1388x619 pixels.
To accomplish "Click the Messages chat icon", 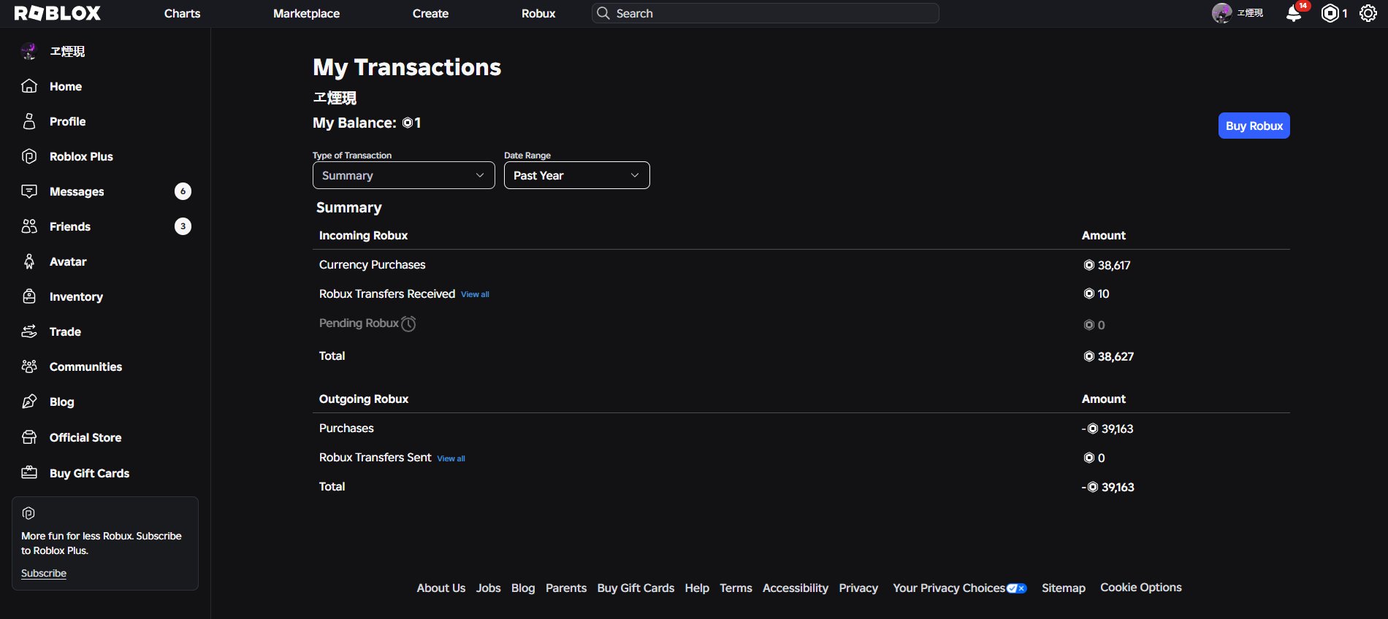I will tap(29, 191).
